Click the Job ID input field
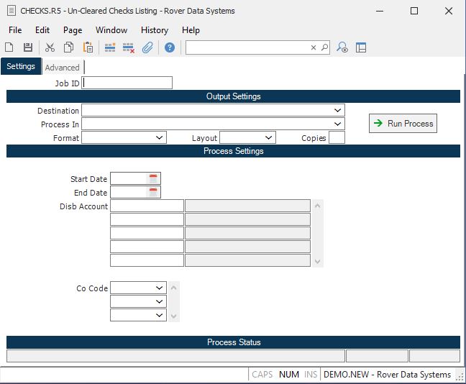The width and height of the screenshot is (466, 384). [128, 83]
